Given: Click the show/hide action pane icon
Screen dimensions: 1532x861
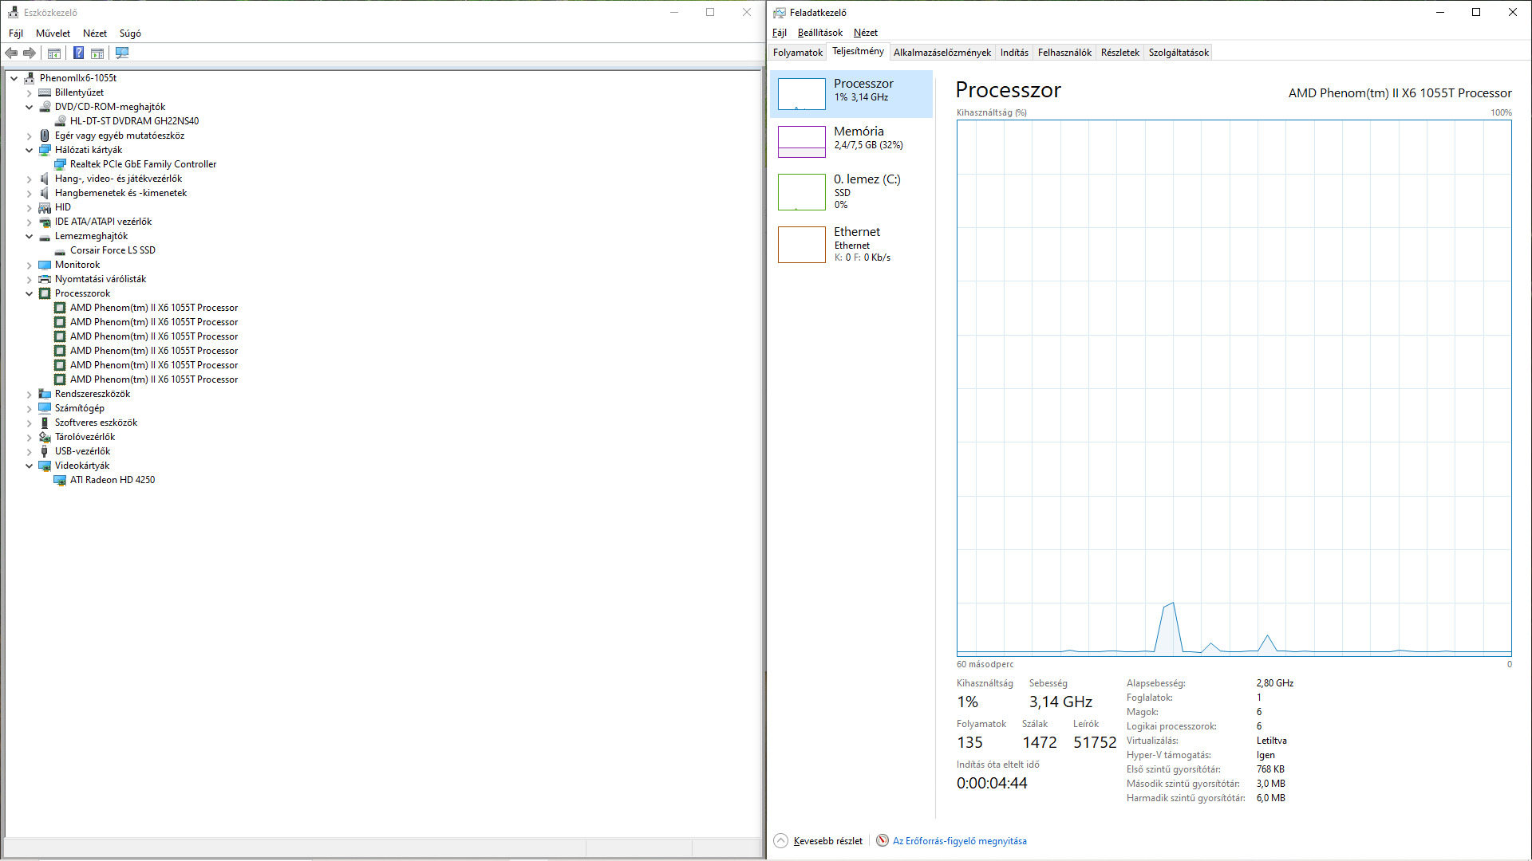Looking at the screenshot, I should [97, 53].
